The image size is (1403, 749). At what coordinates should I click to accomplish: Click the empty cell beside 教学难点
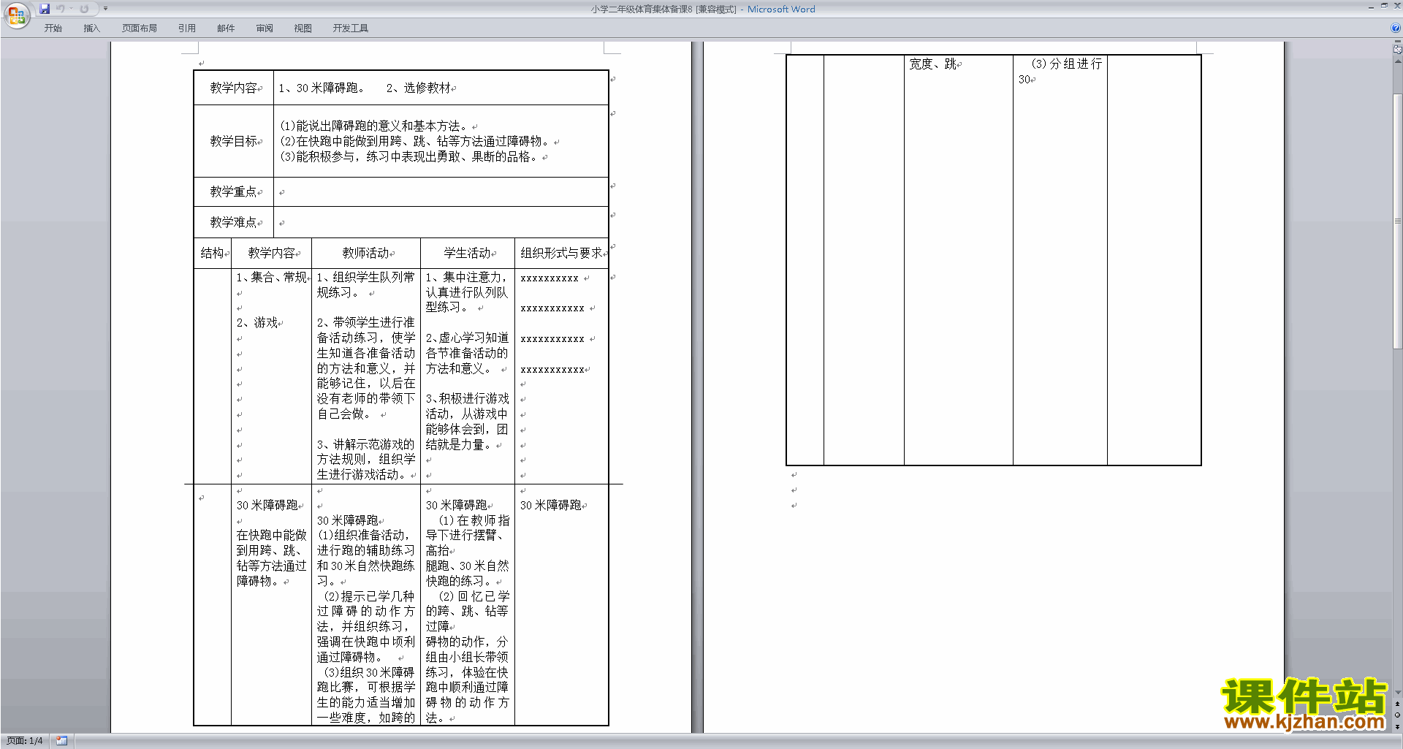point(441,222)
